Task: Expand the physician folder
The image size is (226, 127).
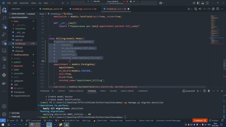Action: (18, 66)
